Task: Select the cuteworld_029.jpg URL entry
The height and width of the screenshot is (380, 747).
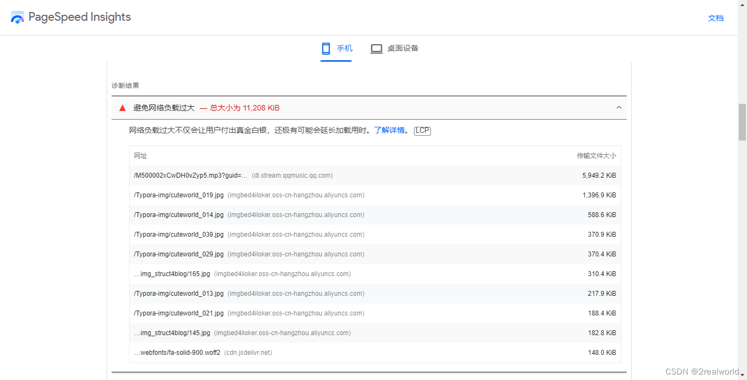Action: tap(179, 254)
